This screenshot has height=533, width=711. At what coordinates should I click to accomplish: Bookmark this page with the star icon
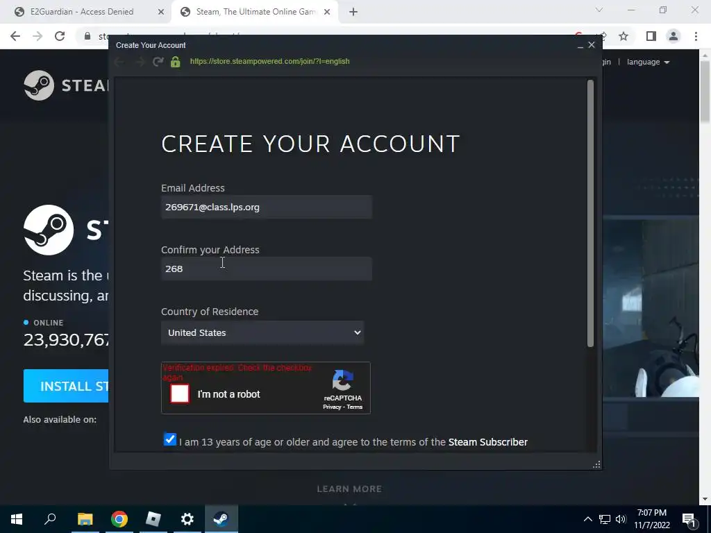(624, 36)
